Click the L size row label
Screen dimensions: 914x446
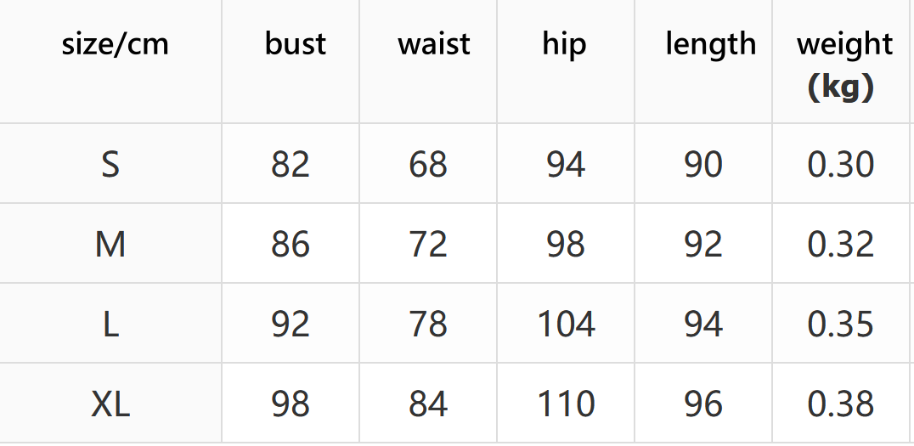(x=110, y=325)
